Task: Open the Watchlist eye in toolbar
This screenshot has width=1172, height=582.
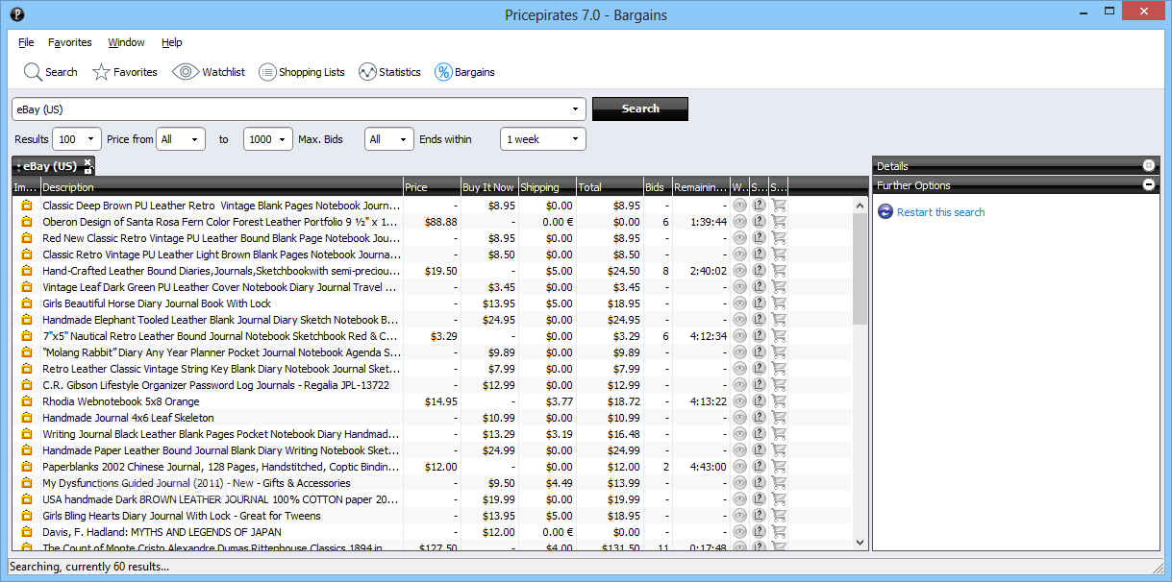Action: tap(209, 72)
